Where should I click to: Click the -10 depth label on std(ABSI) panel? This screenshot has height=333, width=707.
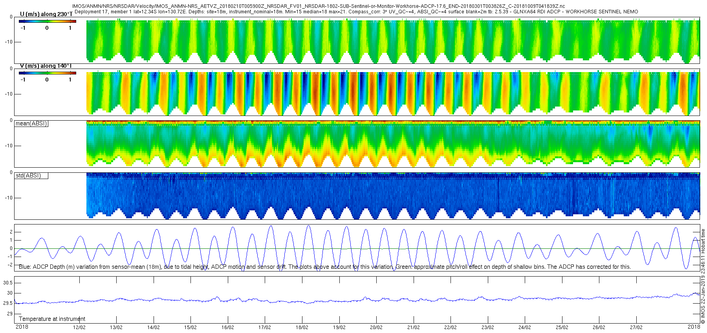click(8, 198)
